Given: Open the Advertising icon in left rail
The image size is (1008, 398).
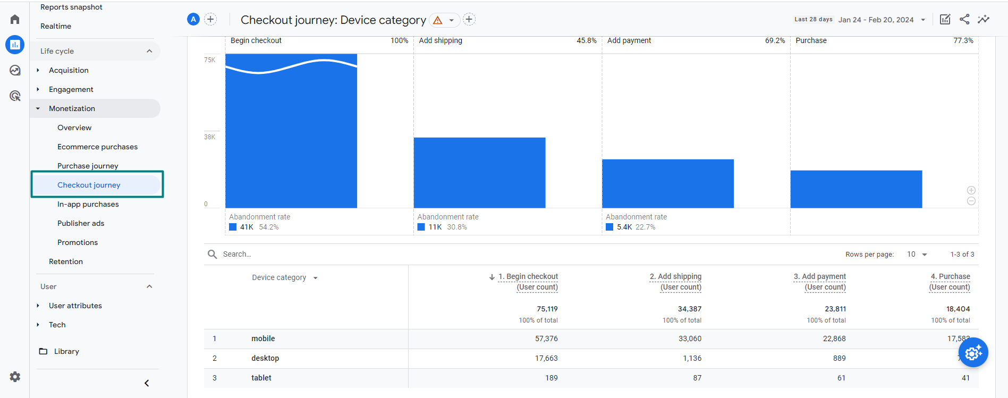Looking at the screenshot, I should tap(15, 96).
